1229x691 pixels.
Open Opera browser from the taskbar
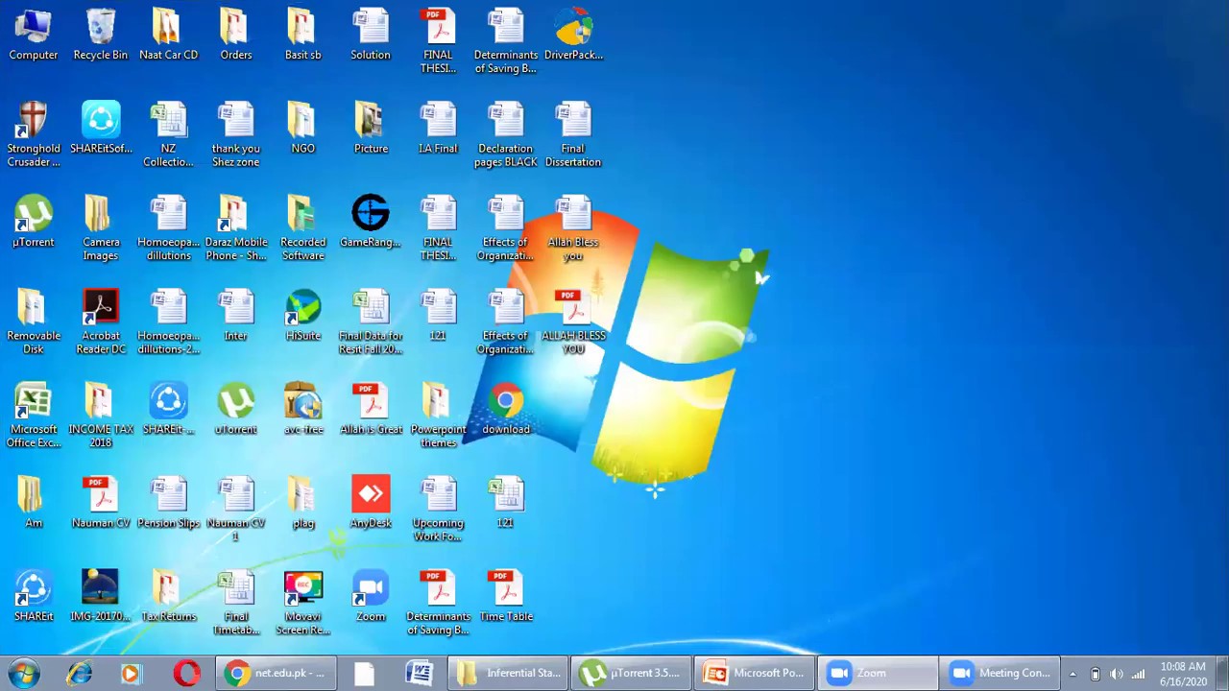(x=186, y=673)
